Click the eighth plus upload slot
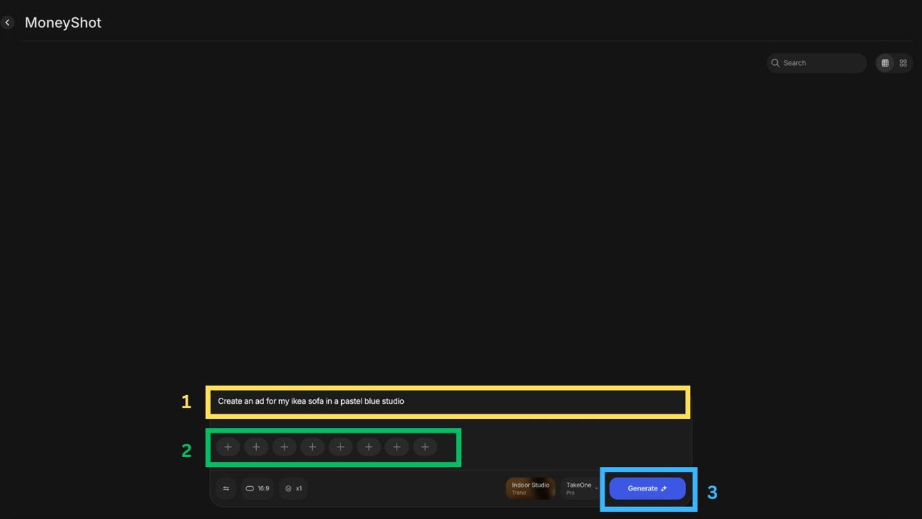This screenshot has width=922, height=519. 425,447
